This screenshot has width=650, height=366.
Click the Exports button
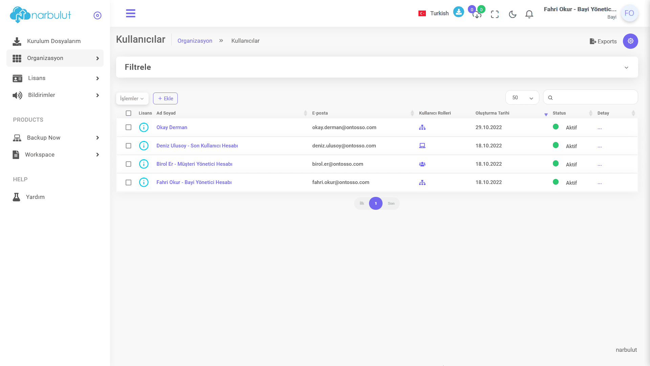point(603,41)
